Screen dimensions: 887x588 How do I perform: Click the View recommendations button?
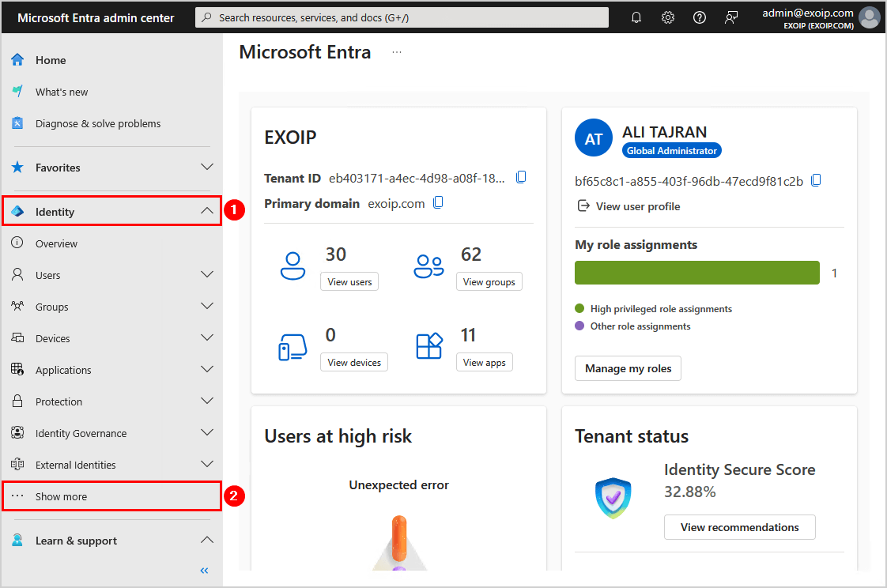(739, 527)
